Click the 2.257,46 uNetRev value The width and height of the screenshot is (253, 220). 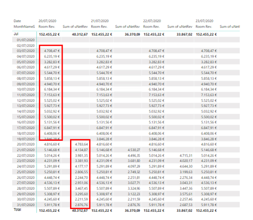(x=186, y=199)
